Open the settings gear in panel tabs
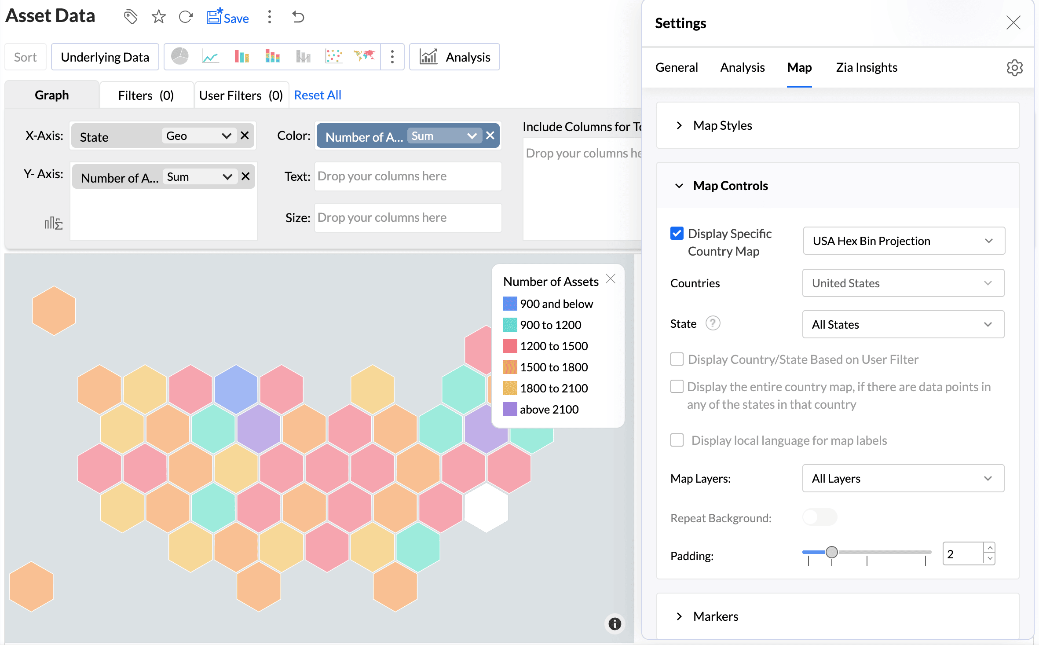Image resolution: width=1039 pixels, height=645 pixels. tap(1014, 68)
